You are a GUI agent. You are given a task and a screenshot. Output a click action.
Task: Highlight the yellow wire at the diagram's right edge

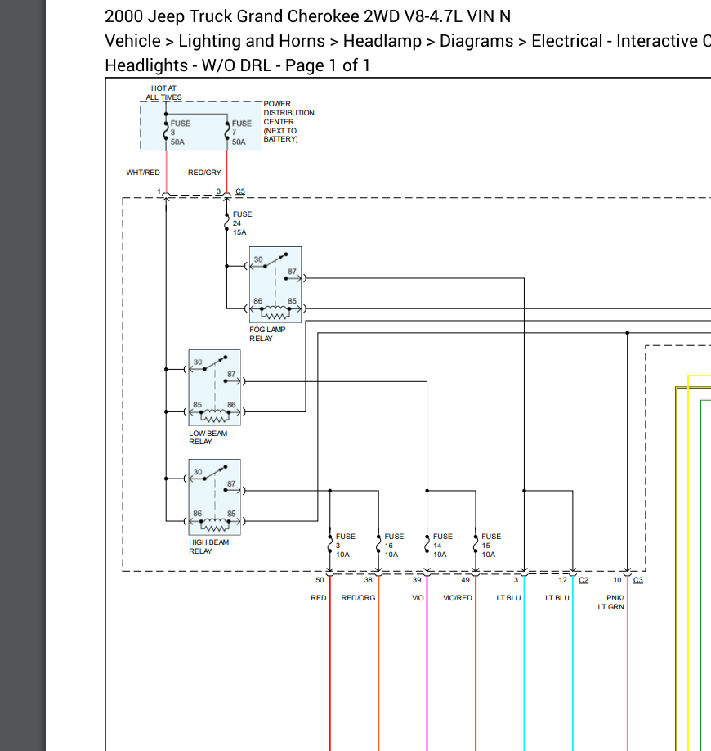coord(688,563)
